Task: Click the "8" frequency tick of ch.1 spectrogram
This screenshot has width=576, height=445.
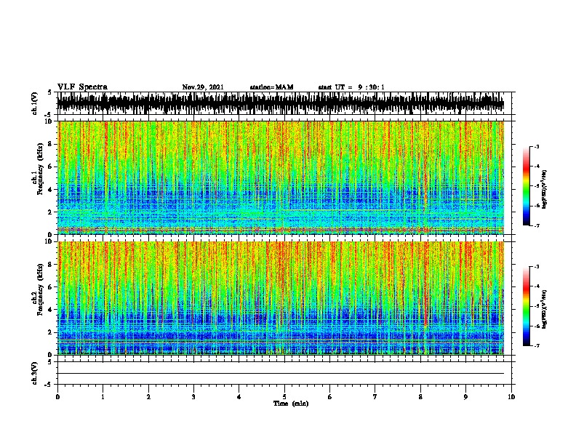Action: tap(51, 144)
